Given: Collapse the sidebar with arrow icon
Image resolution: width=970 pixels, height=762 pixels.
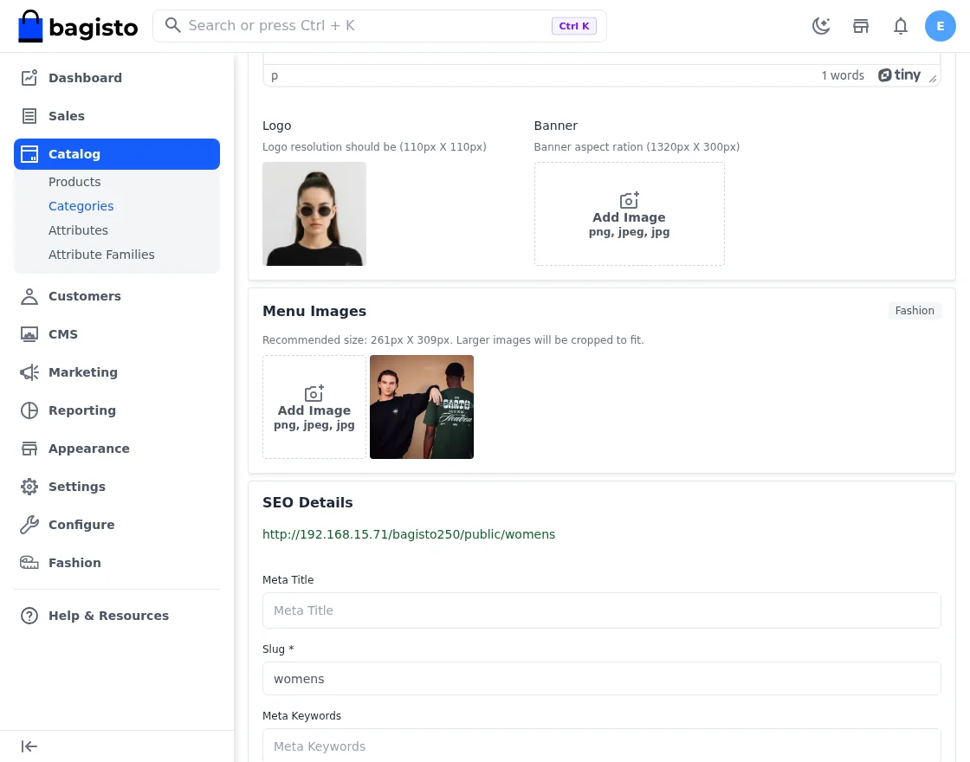Looking at the screenshot, I should pos(29,746).
